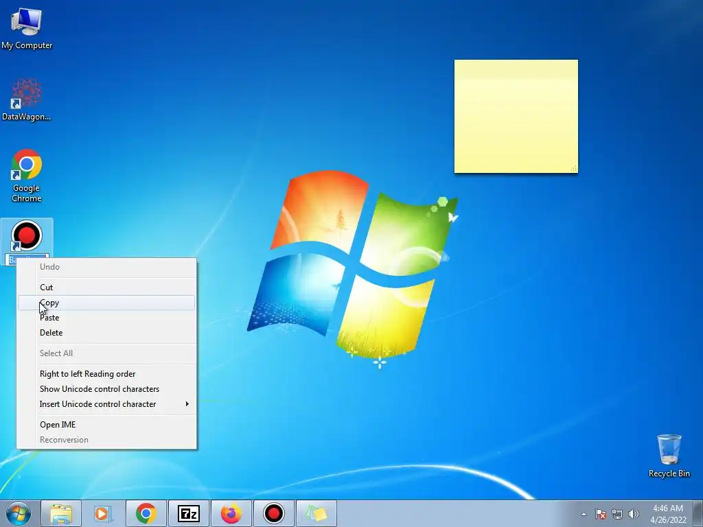
Task: Launch Firefox from the taskbar
Action: (x=231, y=513)
